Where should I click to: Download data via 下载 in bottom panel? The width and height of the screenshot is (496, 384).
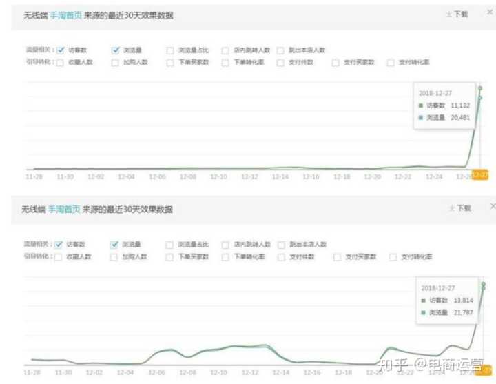pos(461,208)
